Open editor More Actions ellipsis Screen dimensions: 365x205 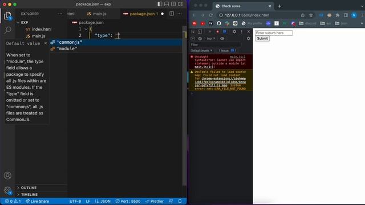[x=180, y=14]
